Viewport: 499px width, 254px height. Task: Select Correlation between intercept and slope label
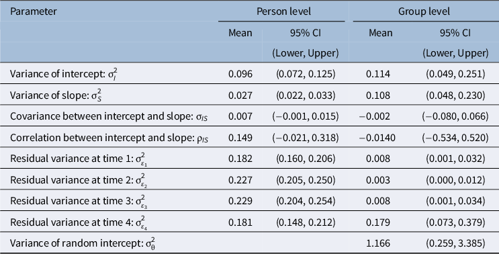pos(109,138)
